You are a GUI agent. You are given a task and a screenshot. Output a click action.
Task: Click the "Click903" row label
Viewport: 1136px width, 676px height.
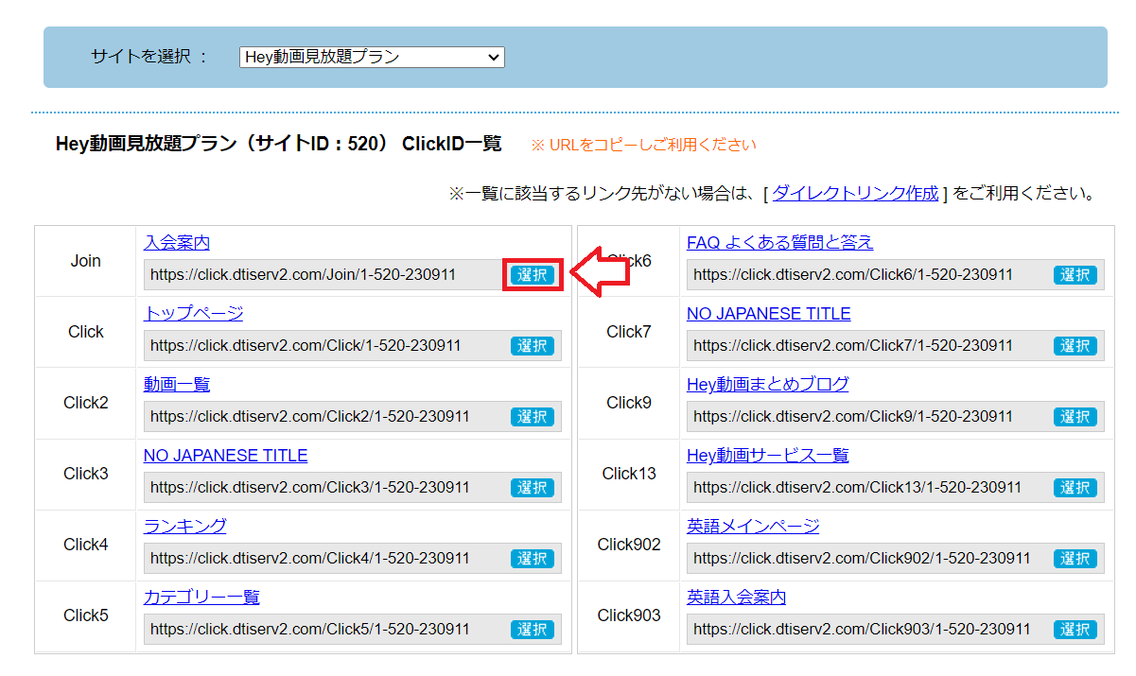pyautogui.click(x=629, y=615)
